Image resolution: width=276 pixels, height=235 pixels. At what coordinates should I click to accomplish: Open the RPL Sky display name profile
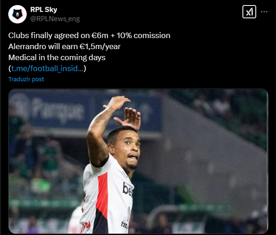tap(44, 10)
